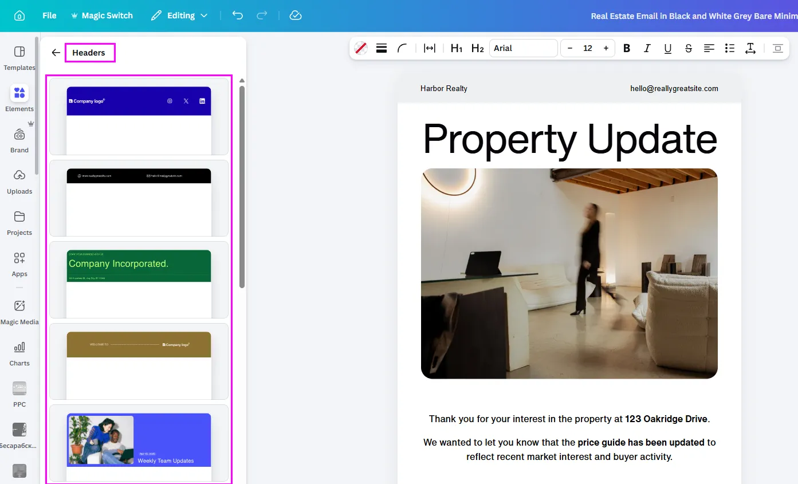This screenshot has width=798, height=484.
Task: Open the File menu
Action: (49, 15)
